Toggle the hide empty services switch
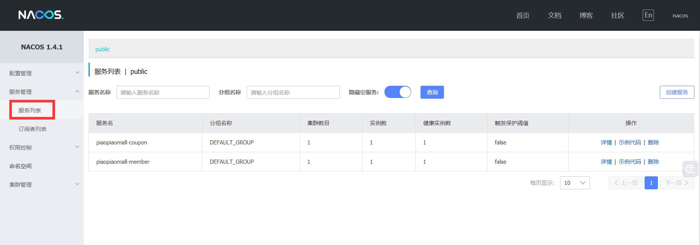 (398, 92)
